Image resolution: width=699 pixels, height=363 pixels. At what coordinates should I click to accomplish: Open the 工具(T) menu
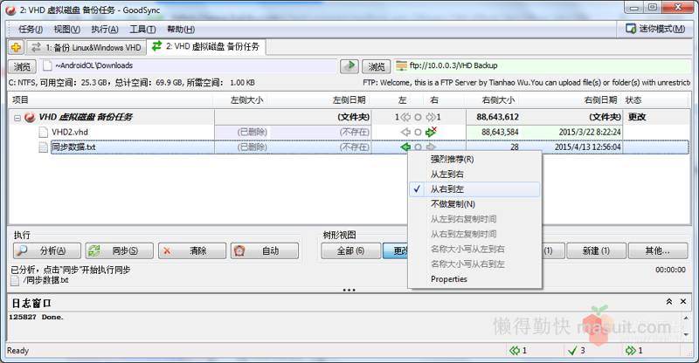coord(142,30)
